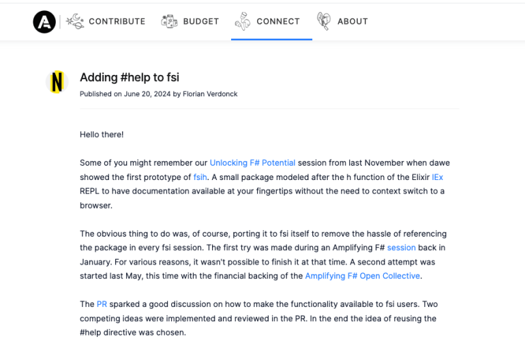The image size is (525, 341).
Task: Click the 'Hello there!' paragraph
Action: point(102,134)
